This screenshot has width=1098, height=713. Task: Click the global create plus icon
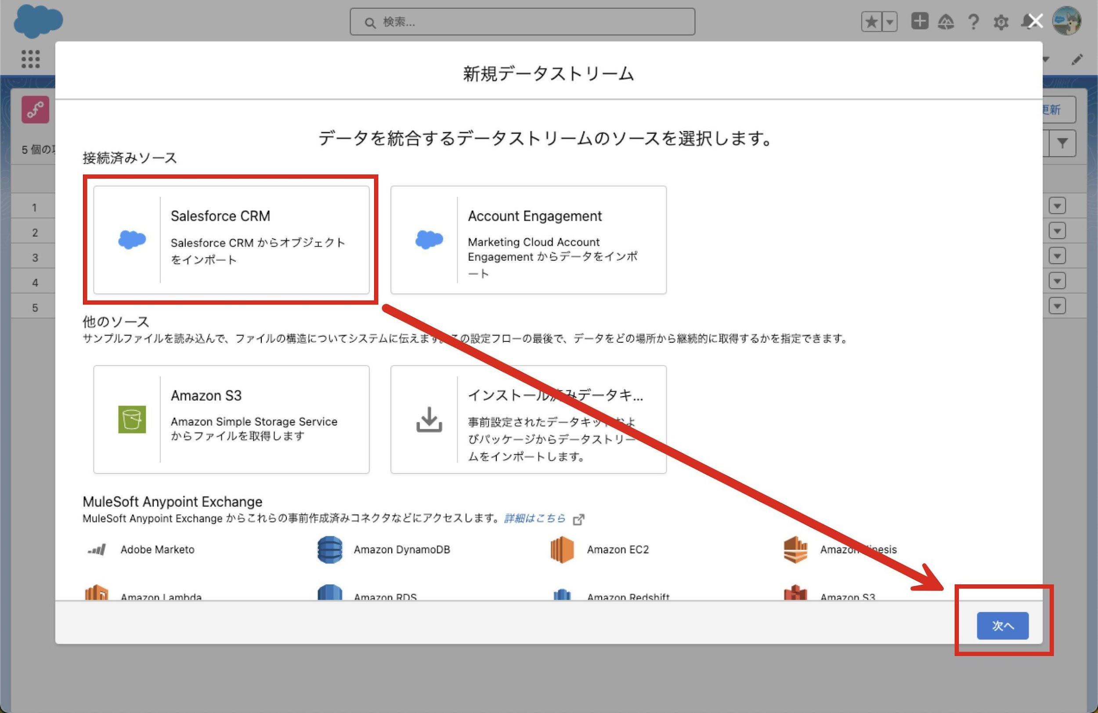(919, 21)
